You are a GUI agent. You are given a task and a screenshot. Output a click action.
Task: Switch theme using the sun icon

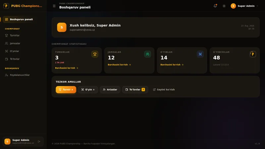pyautogui.click(x=224, y=6)
